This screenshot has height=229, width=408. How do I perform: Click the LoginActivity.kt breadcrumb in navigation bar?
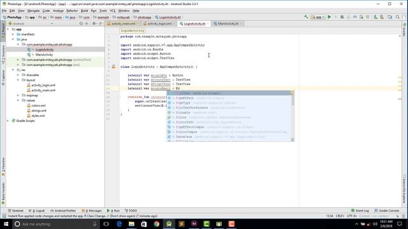pyautogui.click(x=168, y=17)
